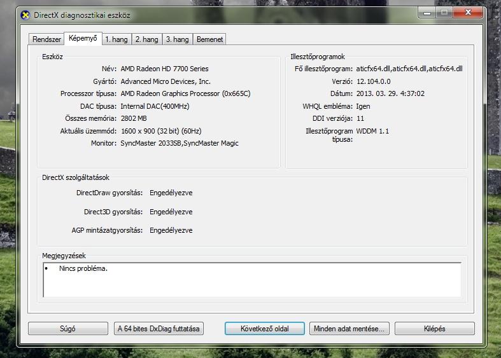This screenshot has width=501, height=358.
Task: Click the Súgó help button
Action: click(x=68, y=328)
